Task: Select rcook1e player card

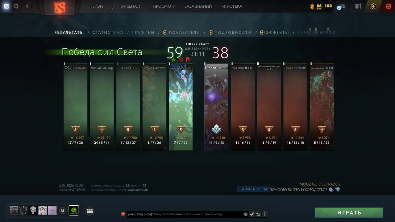Action: pyautogui.click(x=128, y=107)
